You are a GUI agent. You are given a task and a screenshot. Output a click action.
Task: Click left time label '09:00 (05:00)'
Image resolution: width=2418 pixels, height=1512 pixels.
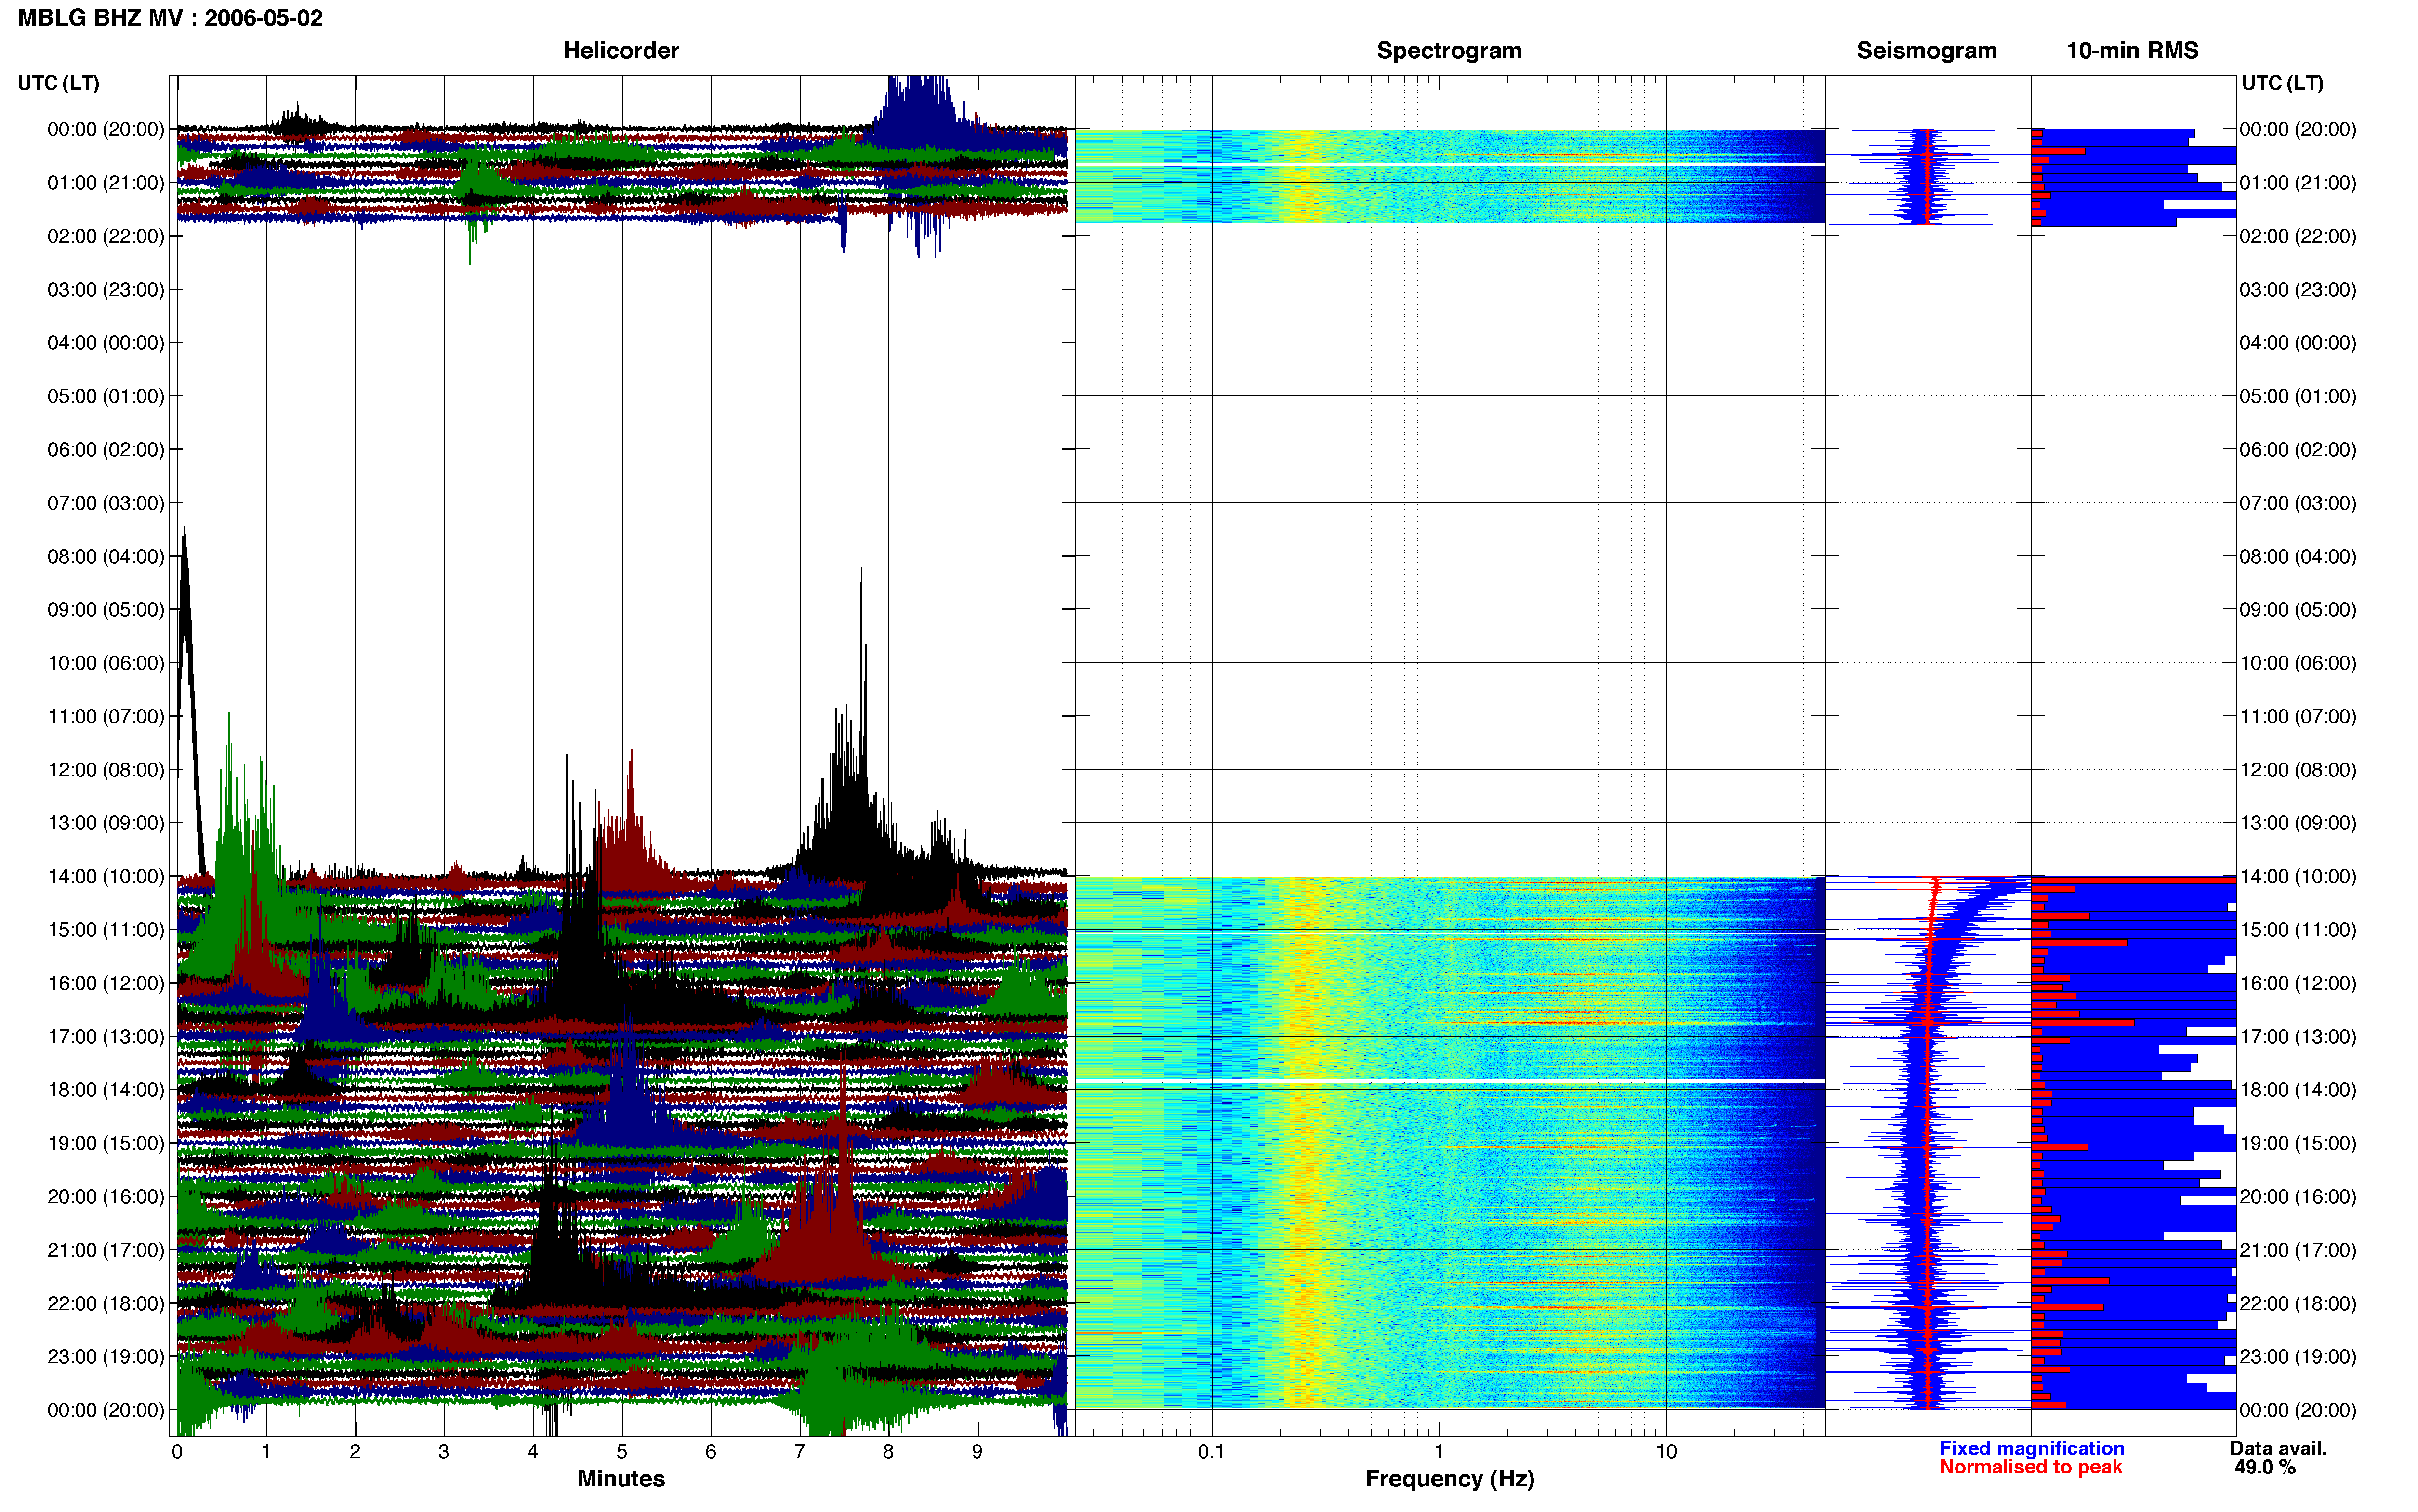pos(106,610)
